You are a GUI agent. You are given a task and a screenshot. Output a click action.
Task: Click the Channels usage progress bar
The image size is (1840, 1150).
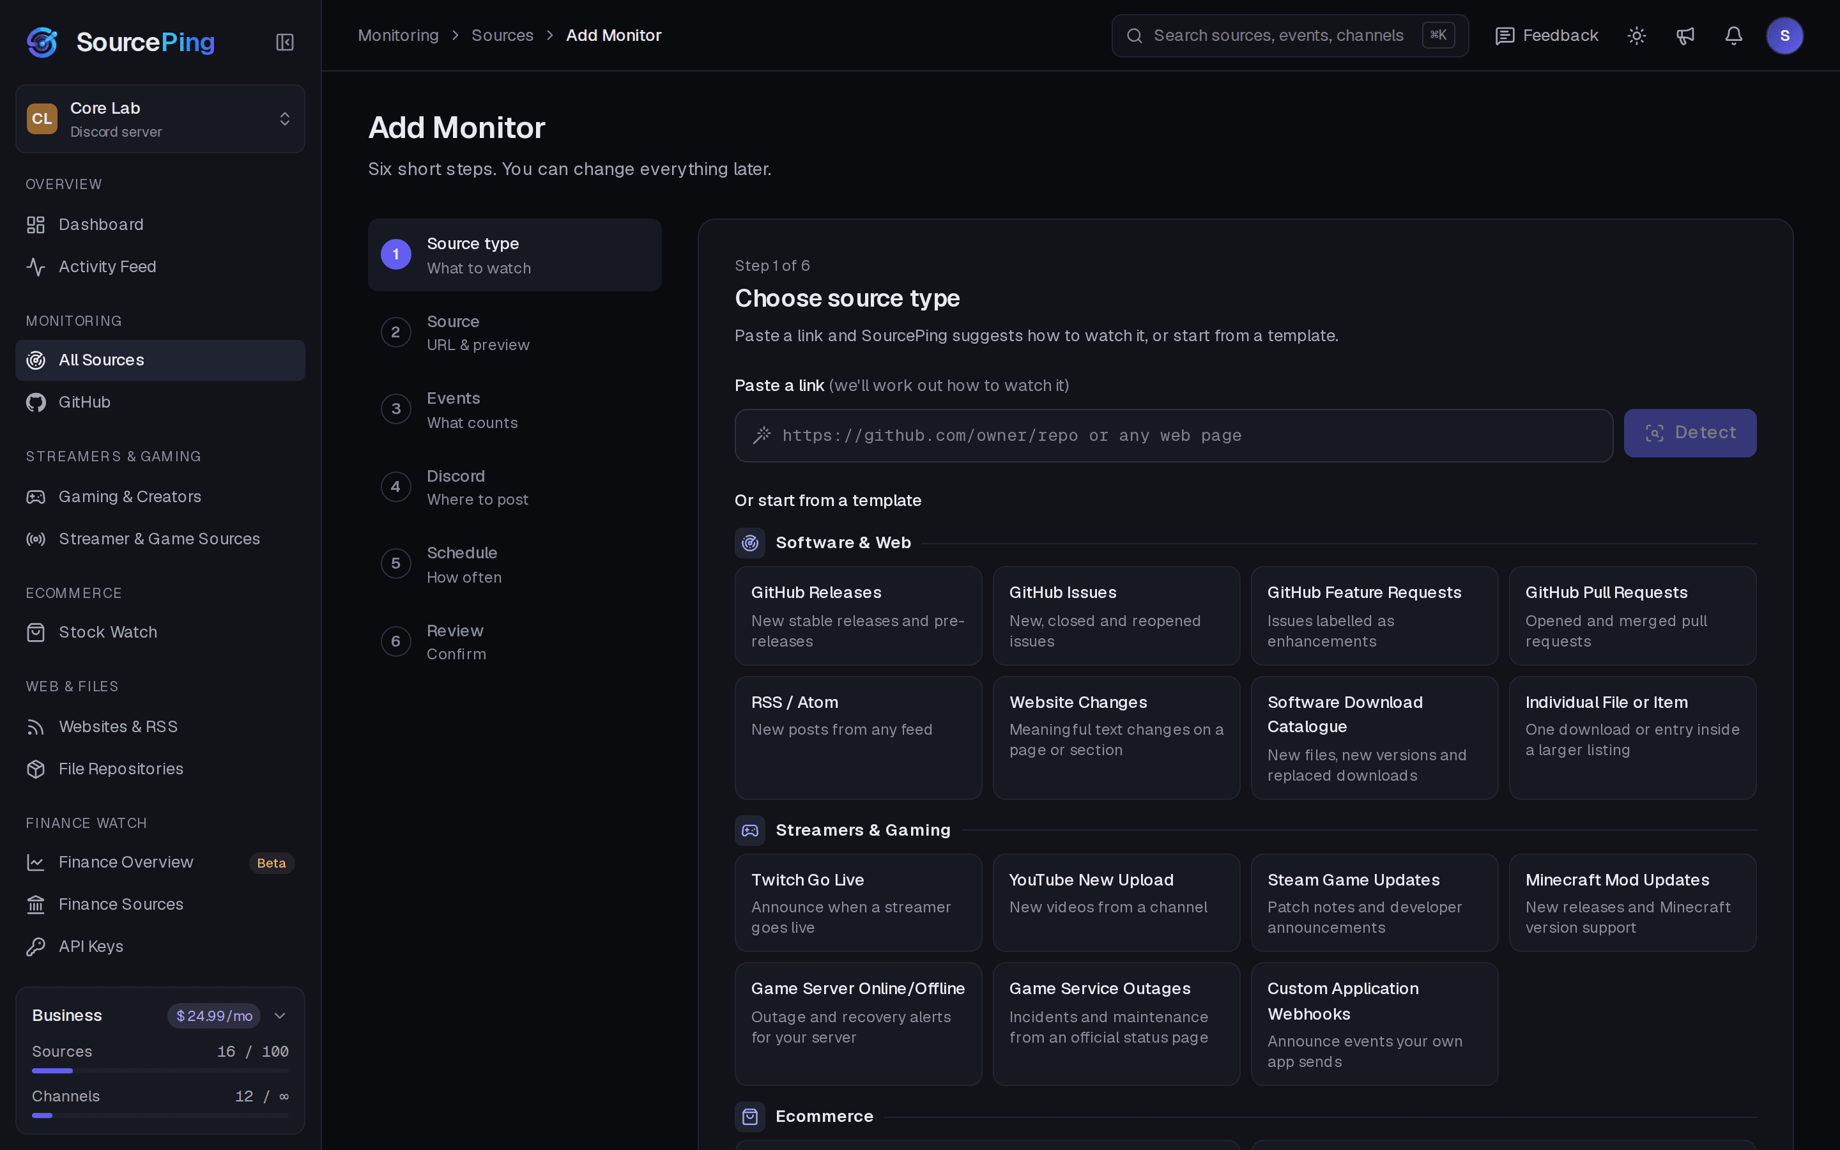160,1115
